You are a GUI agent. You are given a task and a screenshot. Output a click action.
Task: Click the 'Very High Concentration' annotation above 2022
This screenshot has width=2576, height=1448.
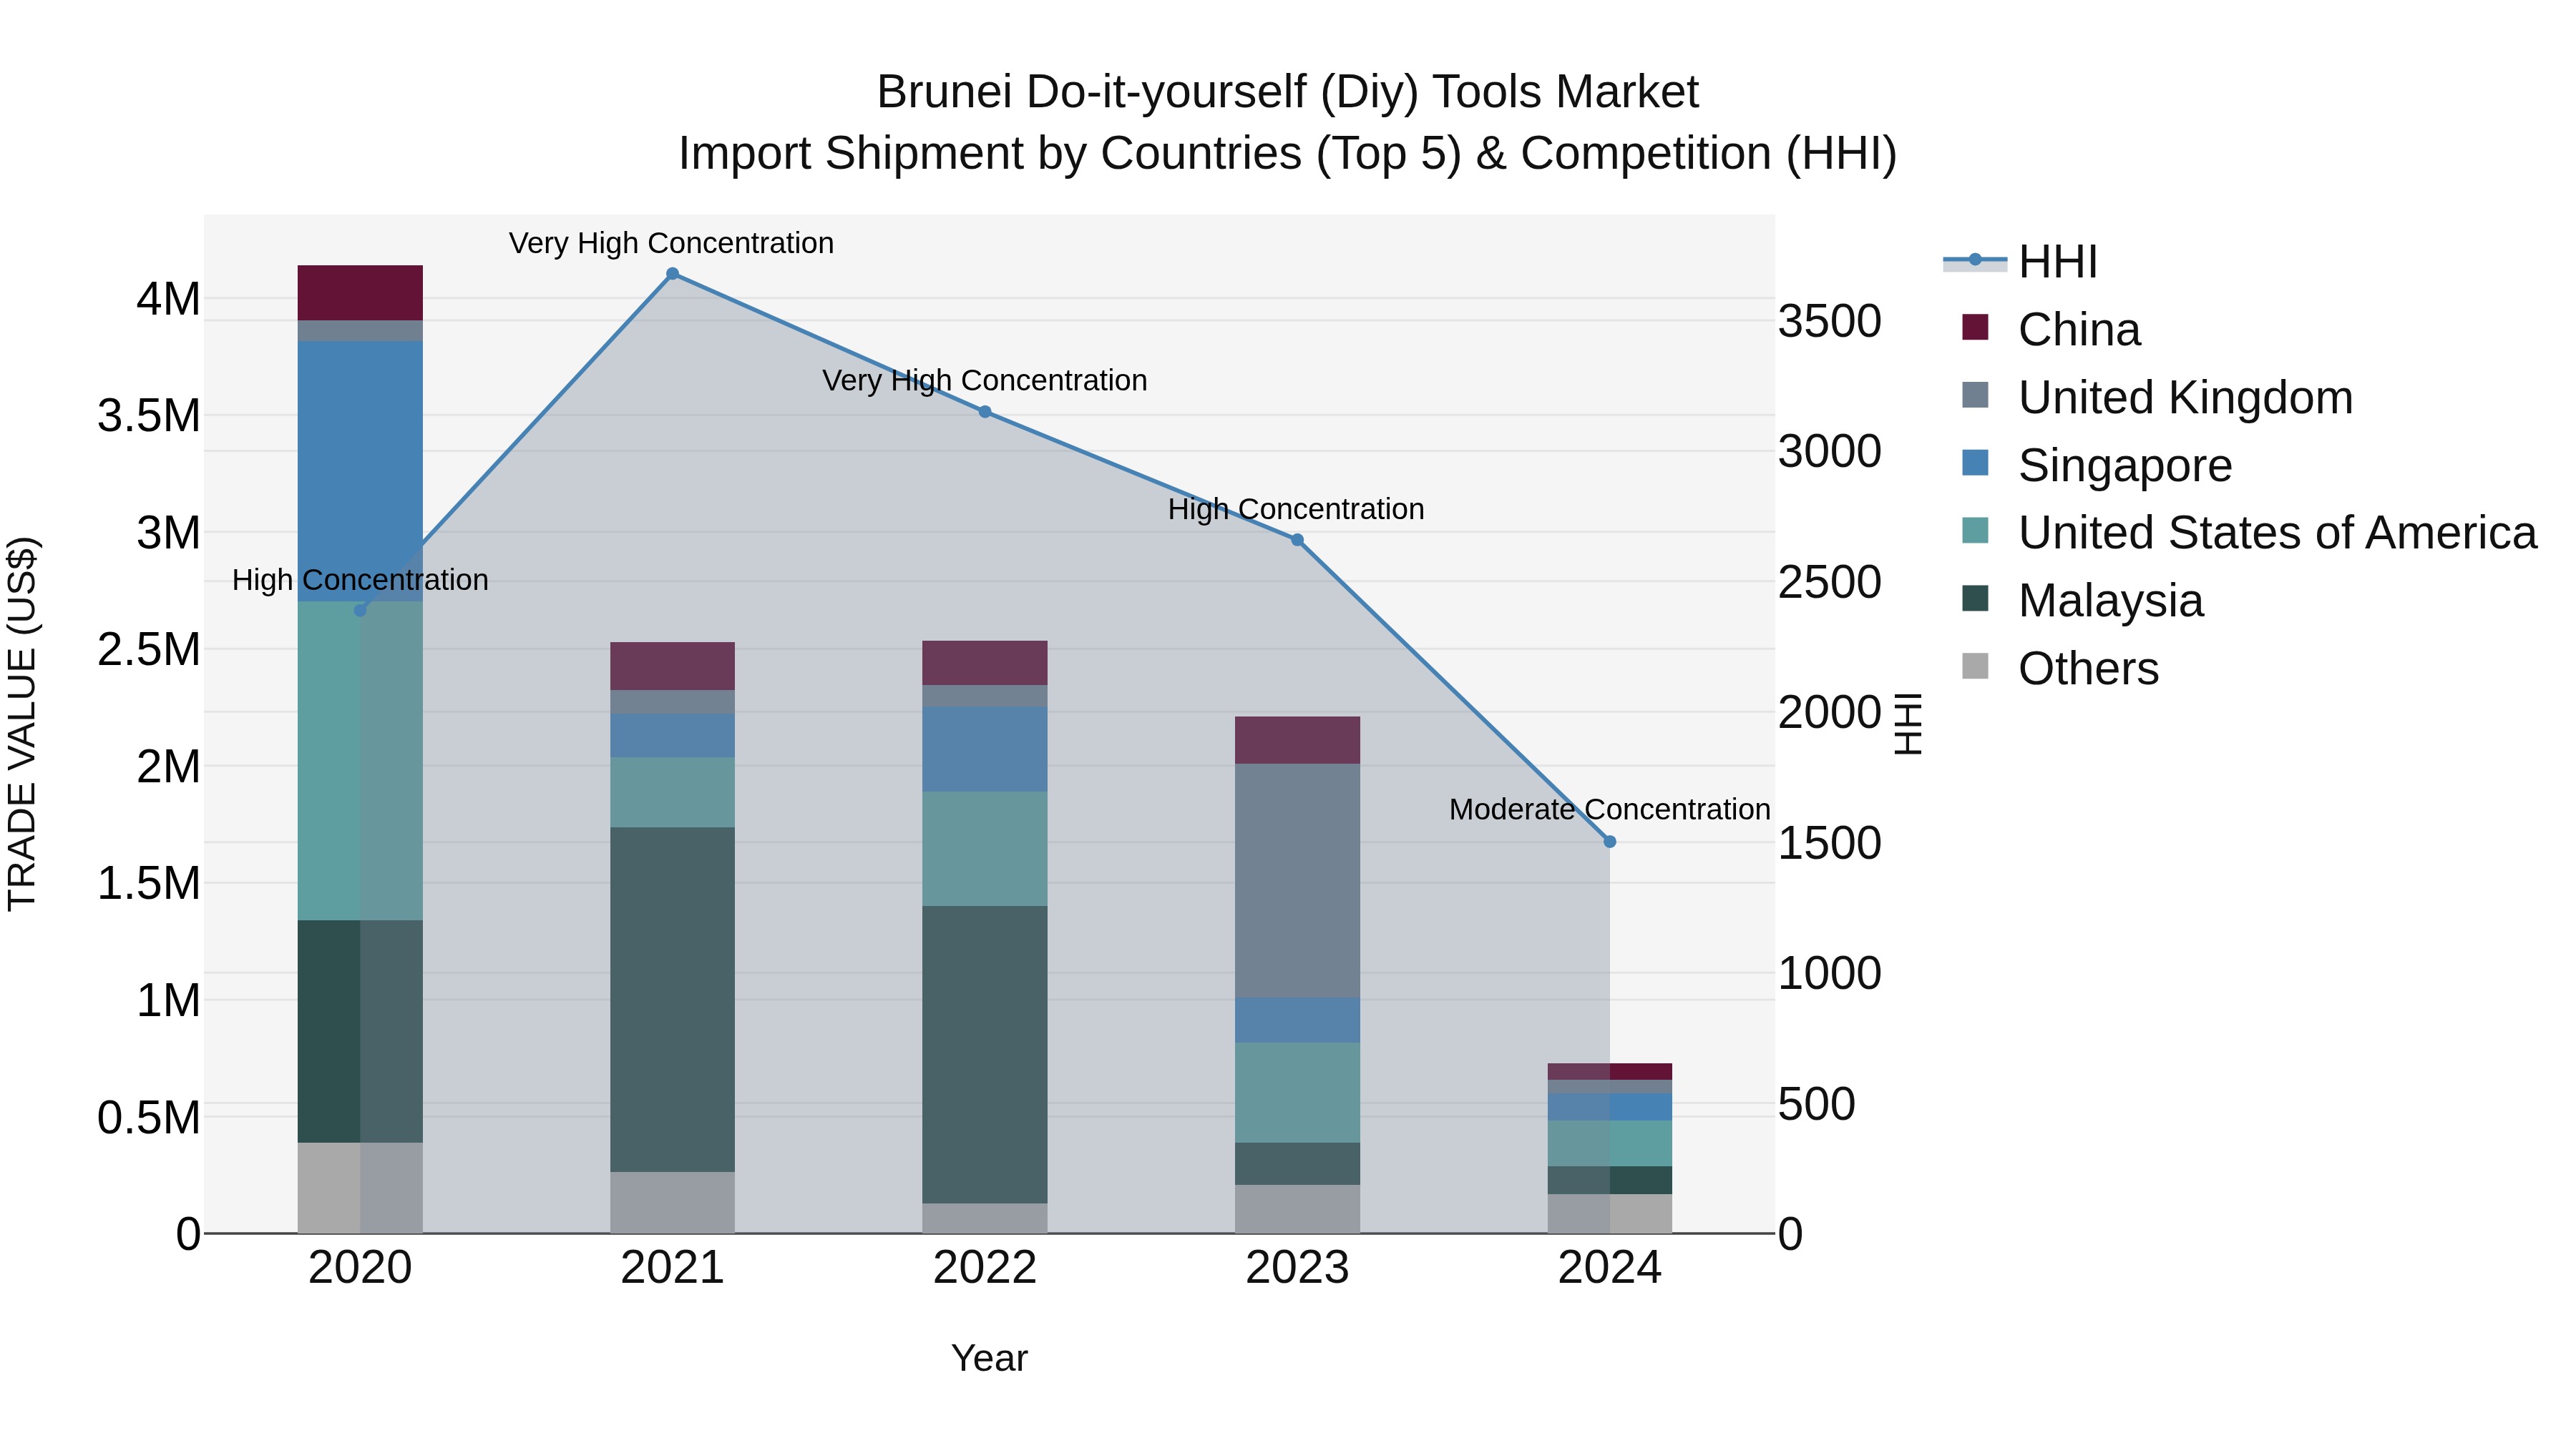point(985,380)
